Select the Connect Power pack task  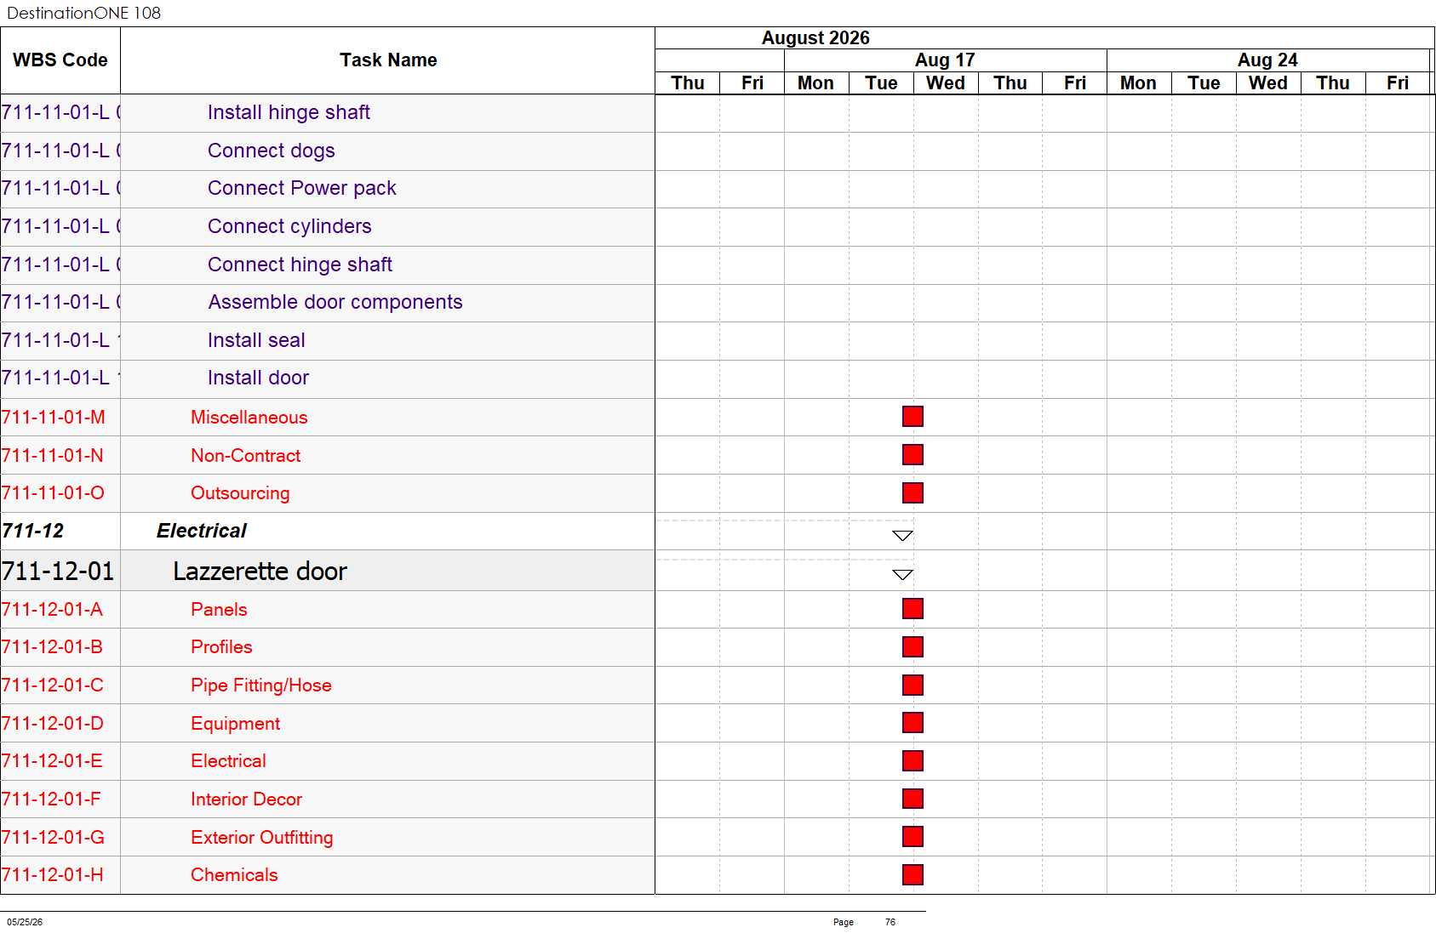coord(302,188)
